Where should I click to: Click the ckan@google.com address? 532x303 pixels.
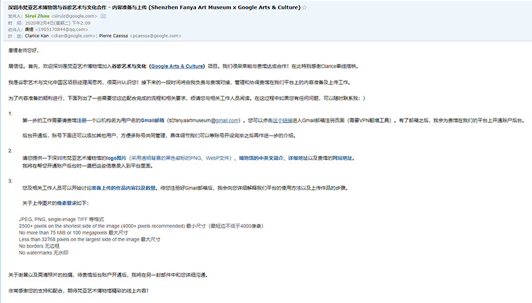[x=73, y=36]
